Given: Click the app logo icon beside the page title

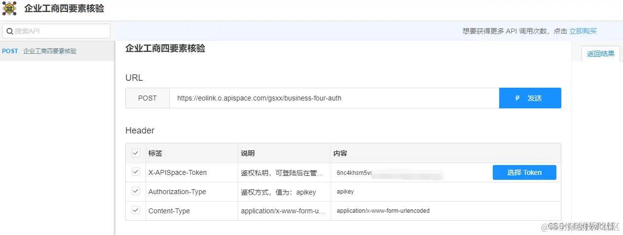Looking at the screenshot, I should click(9, 8).
